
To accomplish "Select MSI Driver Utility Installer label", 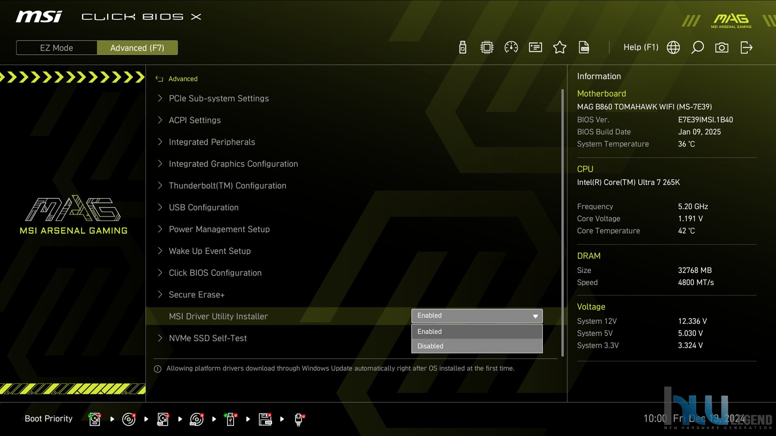I will [x=218, y=316].
